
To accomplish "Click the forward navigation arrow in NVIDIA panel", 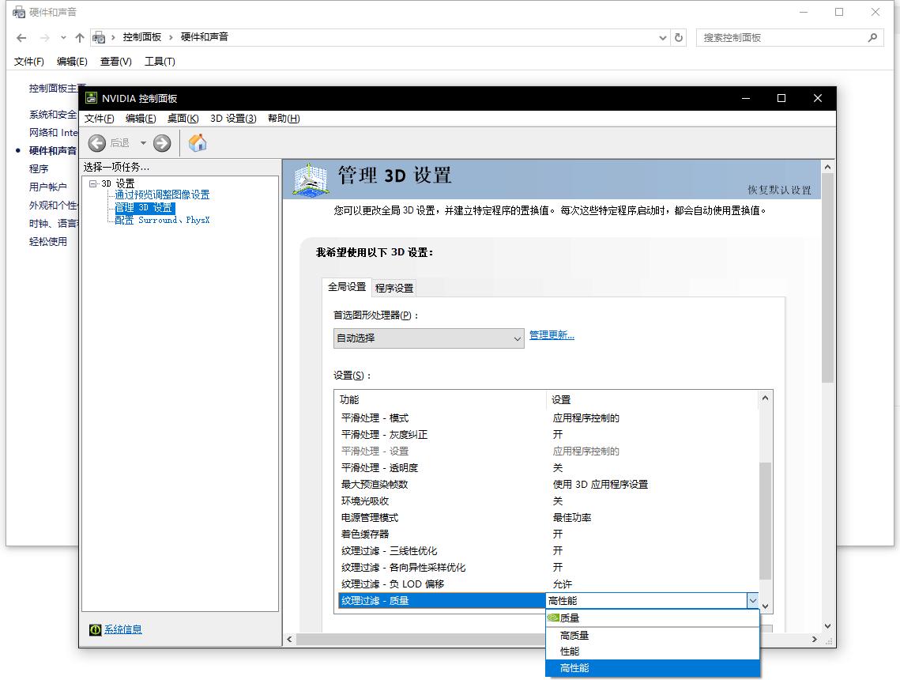I will coord(163,143).
